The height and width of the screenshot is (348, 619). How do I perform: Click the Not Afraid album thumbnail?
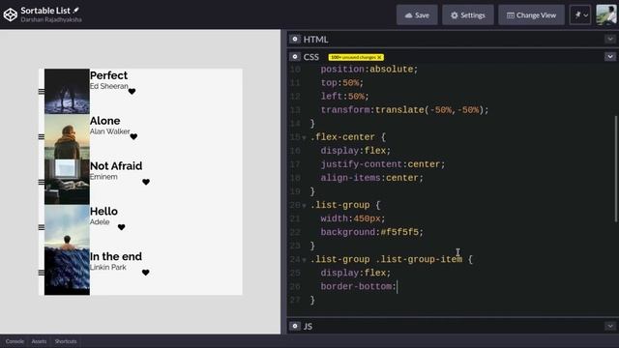click(x=67, y=182)
